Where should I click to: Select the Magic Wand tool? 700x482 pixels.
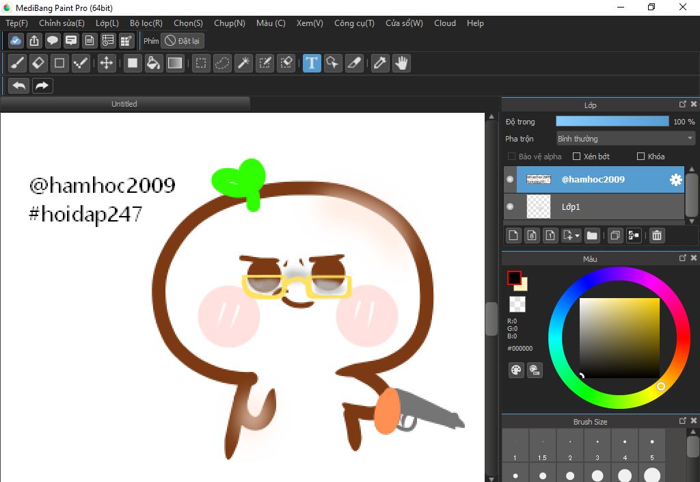(x=243, y=64)
